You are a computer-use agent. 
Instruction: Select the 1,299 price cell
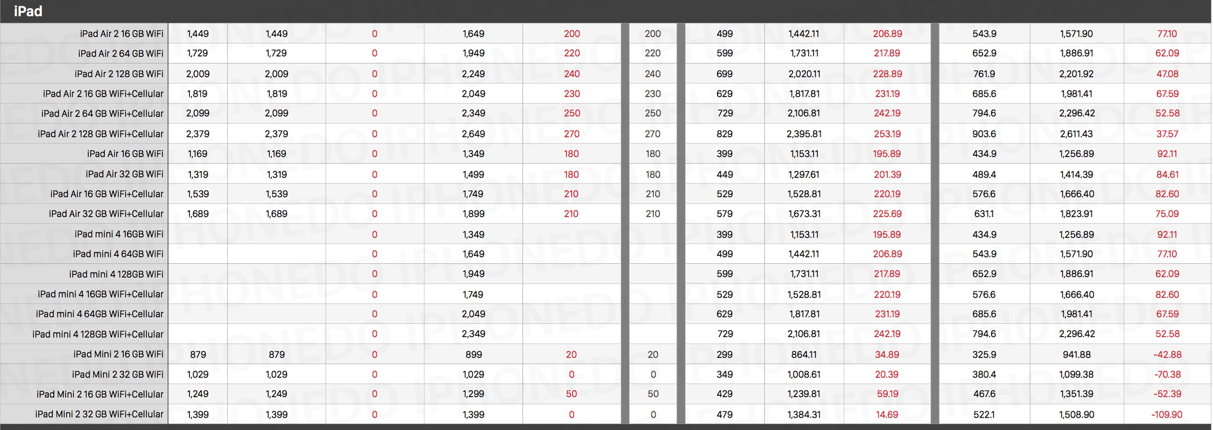click(473, 394)
